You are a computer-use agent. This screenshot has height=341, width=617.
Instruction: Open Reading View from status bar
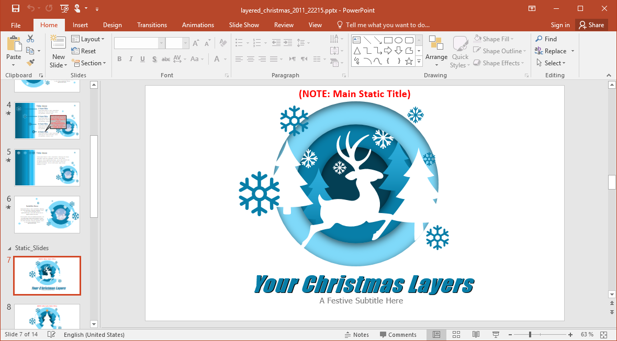476,335
